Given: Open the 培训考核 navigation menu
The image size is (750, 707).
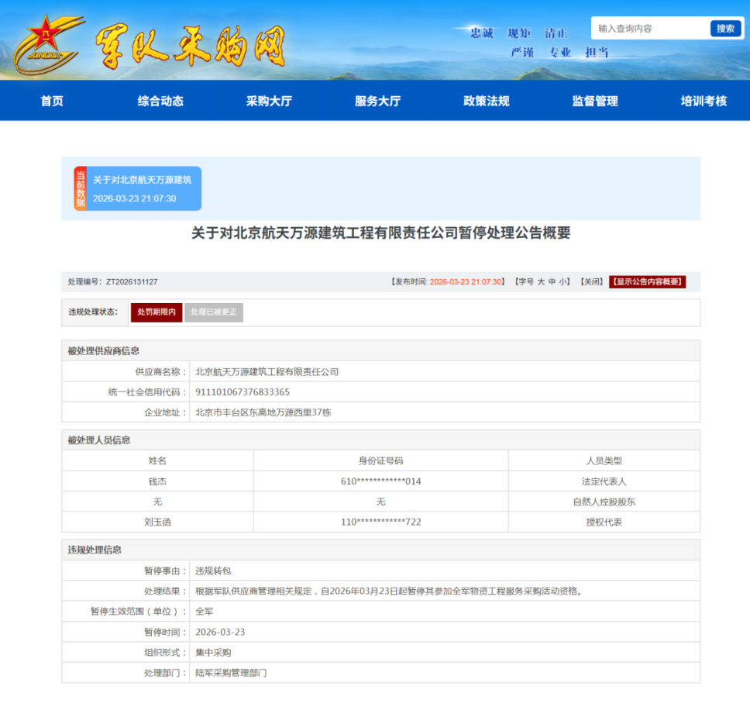Looking at the screenshot, I should click(x=704, y=101).
